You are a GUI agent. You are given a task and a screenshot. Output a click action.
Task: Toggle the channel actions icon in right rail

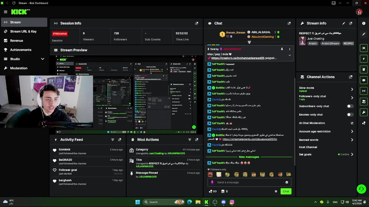[364, 101]
